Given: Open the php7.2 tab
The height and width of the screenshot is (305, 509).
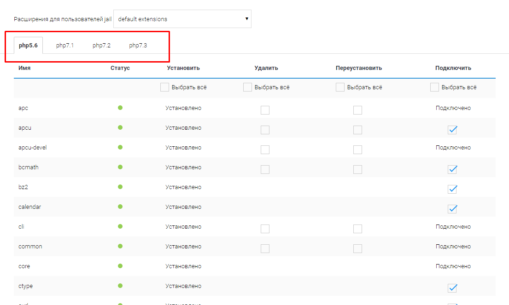Looking at the screenshot, I should 101,46.
